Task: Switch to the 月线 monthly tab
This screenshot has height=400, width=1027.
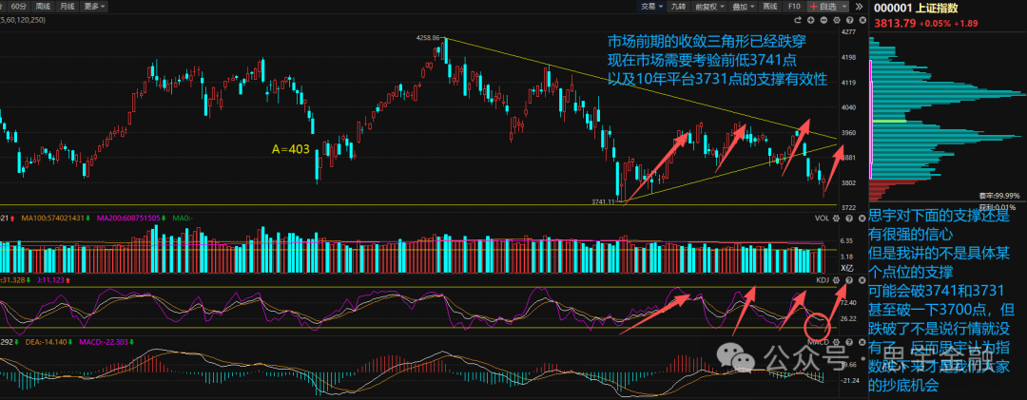Action: point(67,7)
